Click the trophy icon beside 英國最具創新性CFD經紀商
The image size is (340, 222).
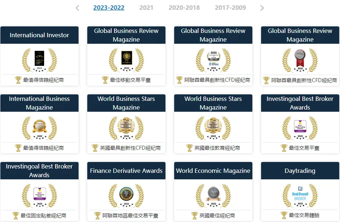(x=95, y=148)
